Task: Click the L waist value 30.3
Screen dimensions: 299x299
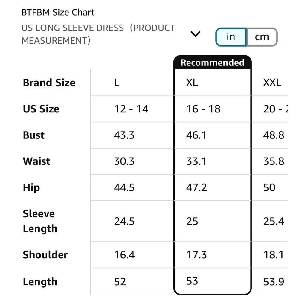Action: pos(124,161)
